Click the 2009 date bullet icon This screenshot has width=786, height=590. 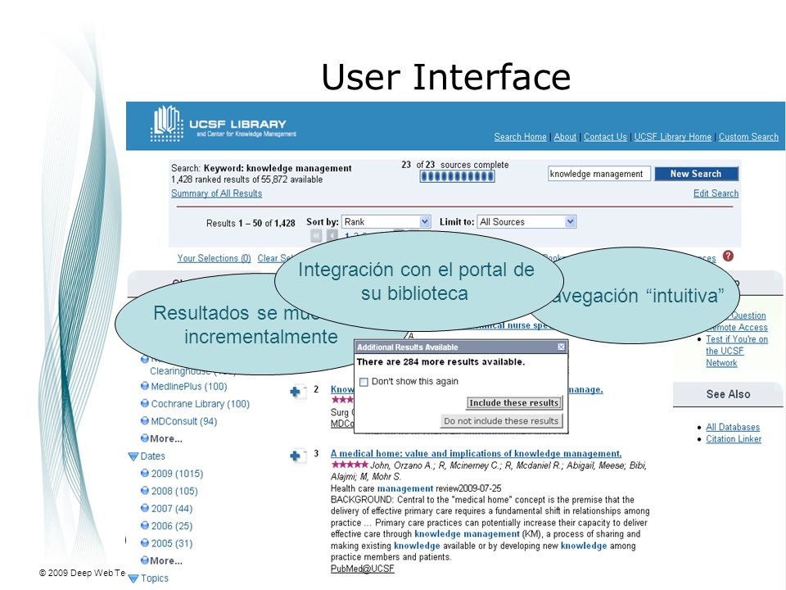click(x=144, y=473)
